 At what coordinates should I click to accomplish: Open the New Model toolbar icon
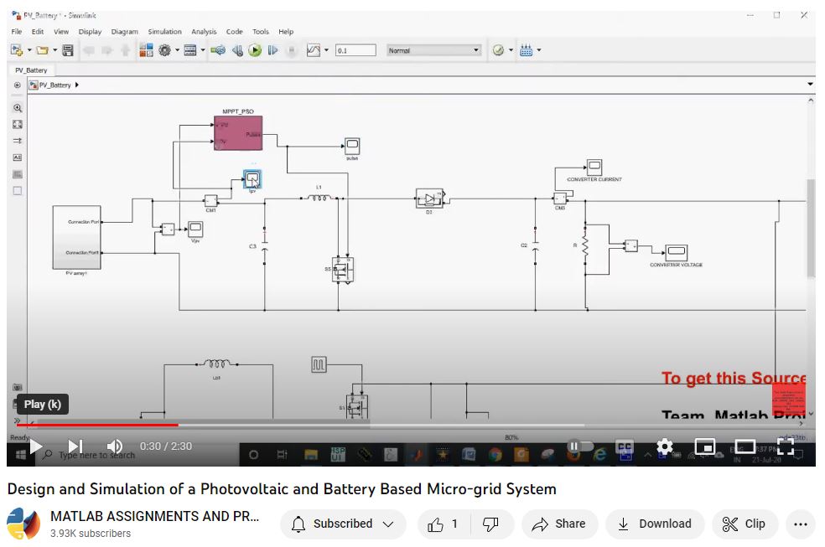tap(17, 50)
